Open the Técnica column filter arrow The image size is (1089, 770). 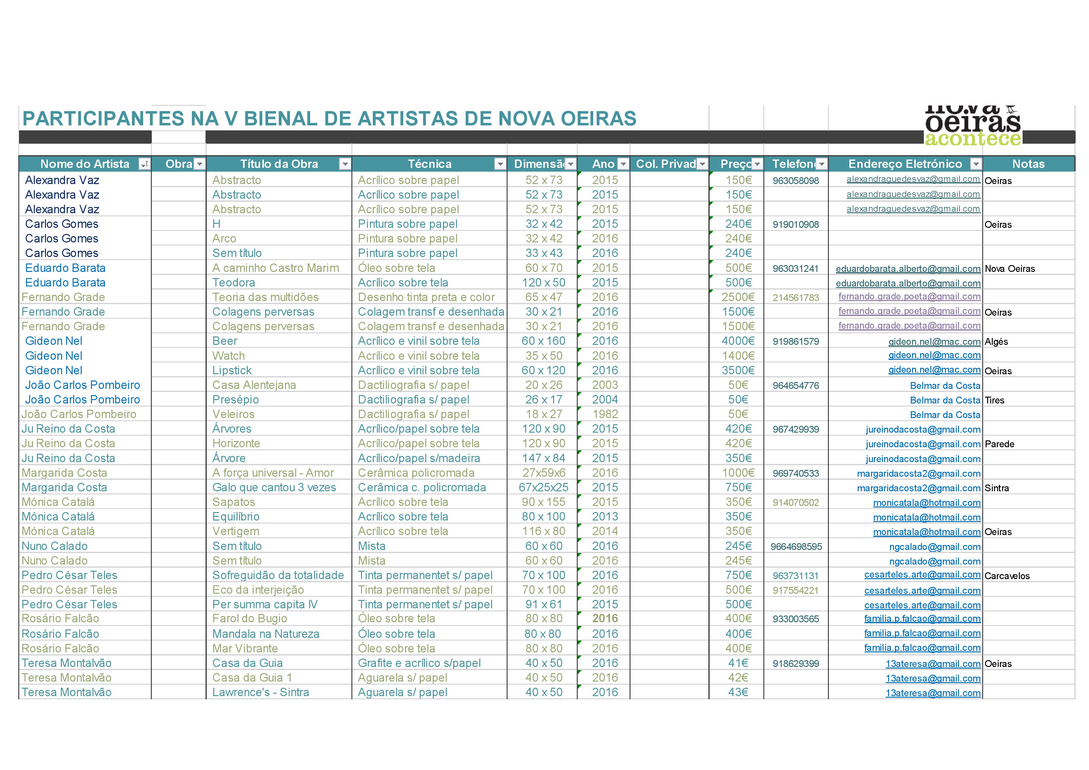tap(500, 164)
